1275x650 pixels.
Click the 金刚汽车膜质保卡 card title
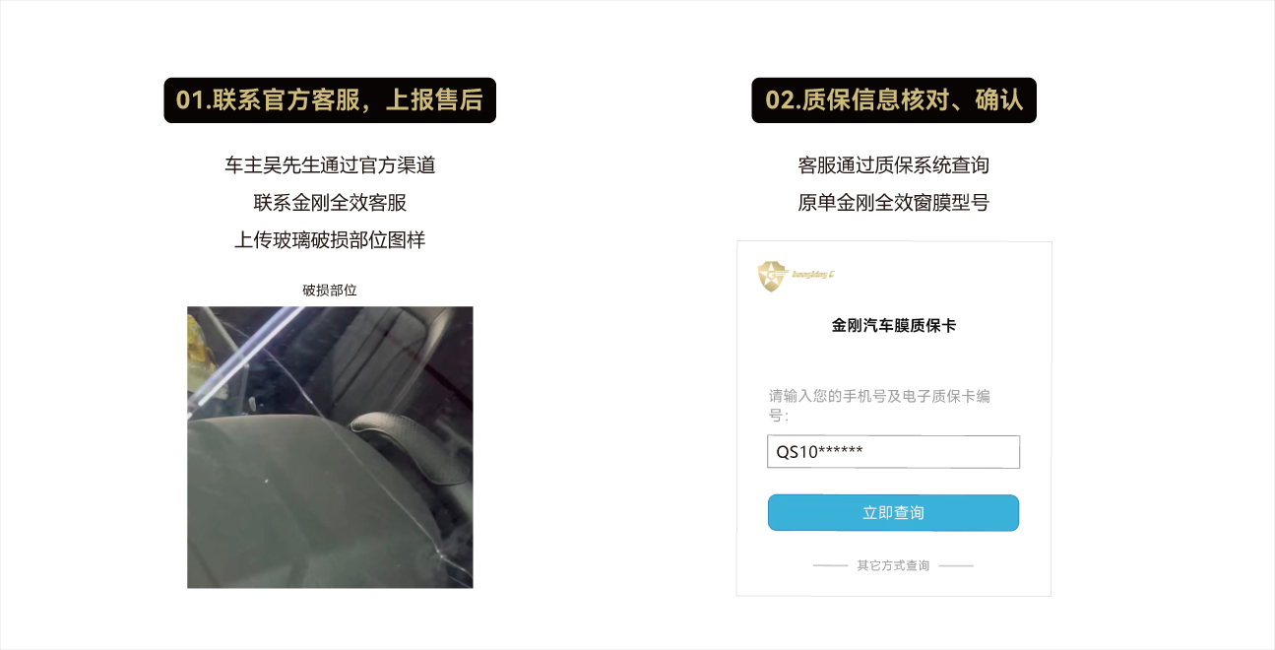(893, 325)
